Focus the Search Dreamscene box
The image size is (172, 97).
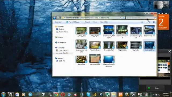(x=140, y=18)
